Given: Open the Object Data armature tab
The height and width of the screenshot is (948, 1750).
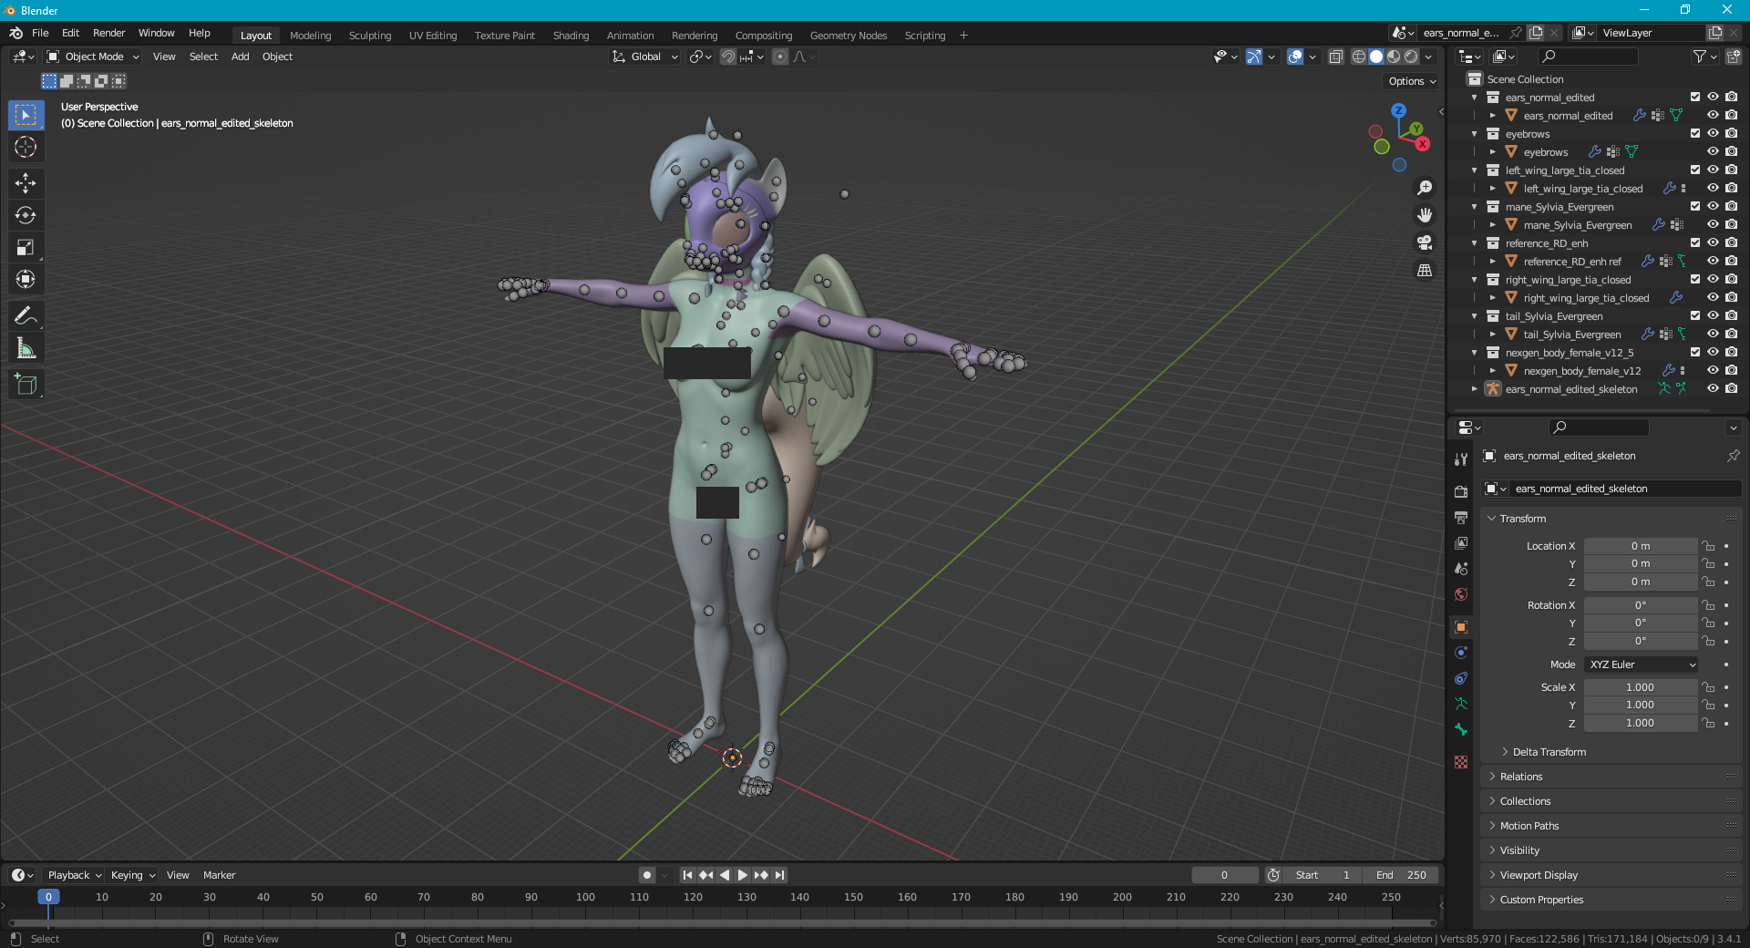Looking at the screenshot, I should (x=1461, y=704).
